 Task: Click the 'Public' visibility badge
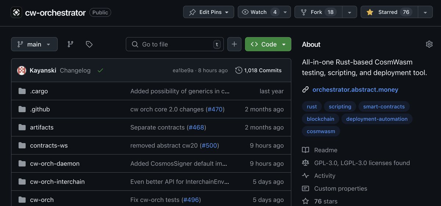pos(100,12)
